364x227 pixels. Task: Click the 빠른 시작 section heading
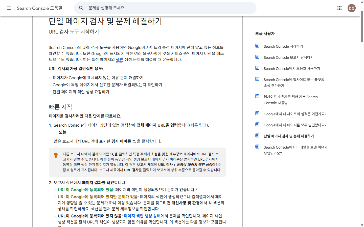(60, 107)
